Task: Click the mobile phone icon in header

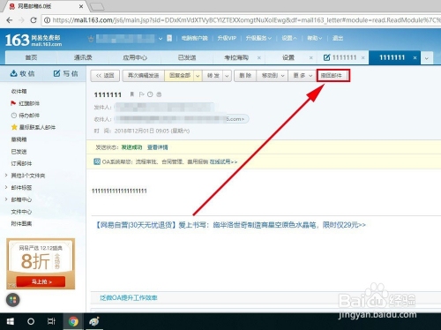Action: click(169, 38)
